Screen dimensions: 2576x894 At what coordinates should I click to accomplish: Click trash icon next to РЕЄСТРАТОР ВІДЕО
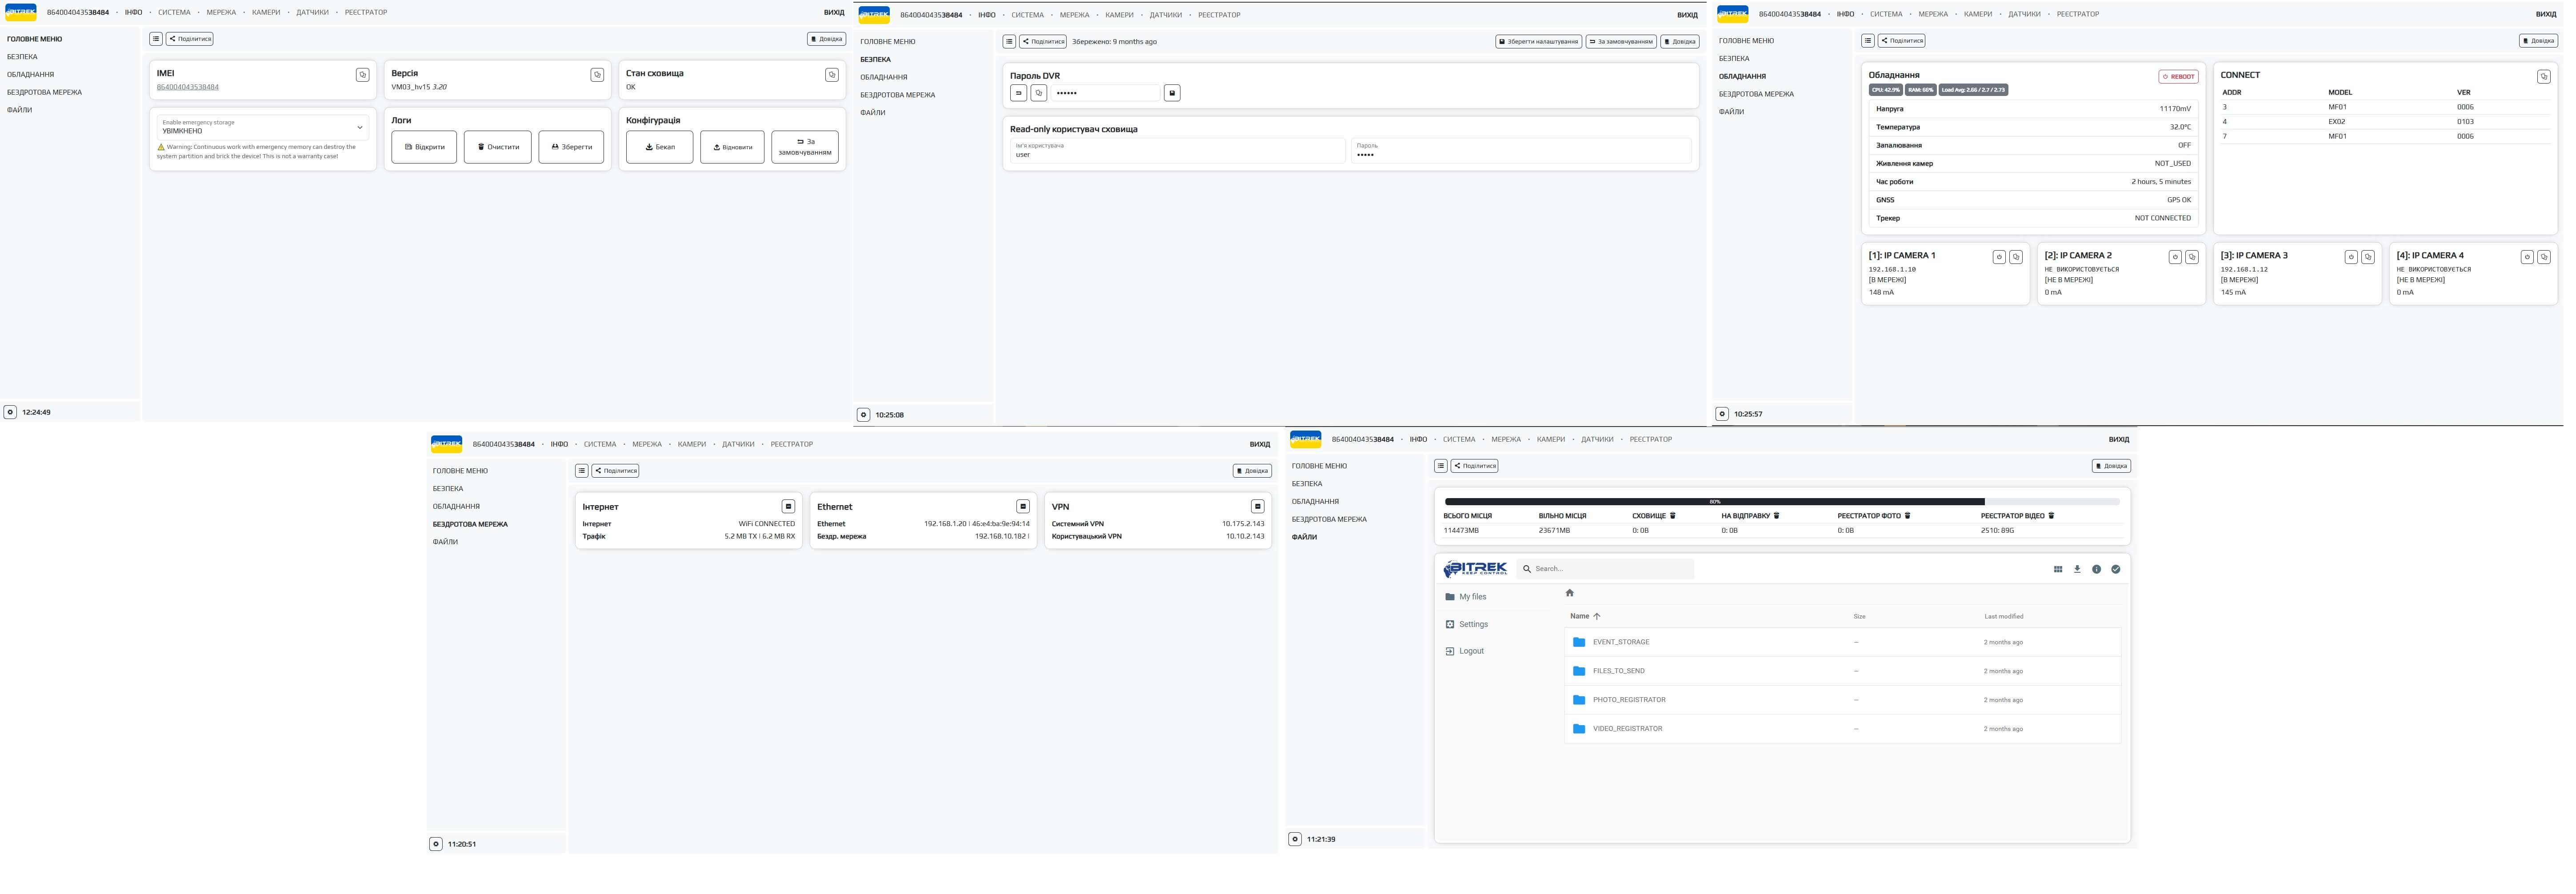click(2051, 516)
